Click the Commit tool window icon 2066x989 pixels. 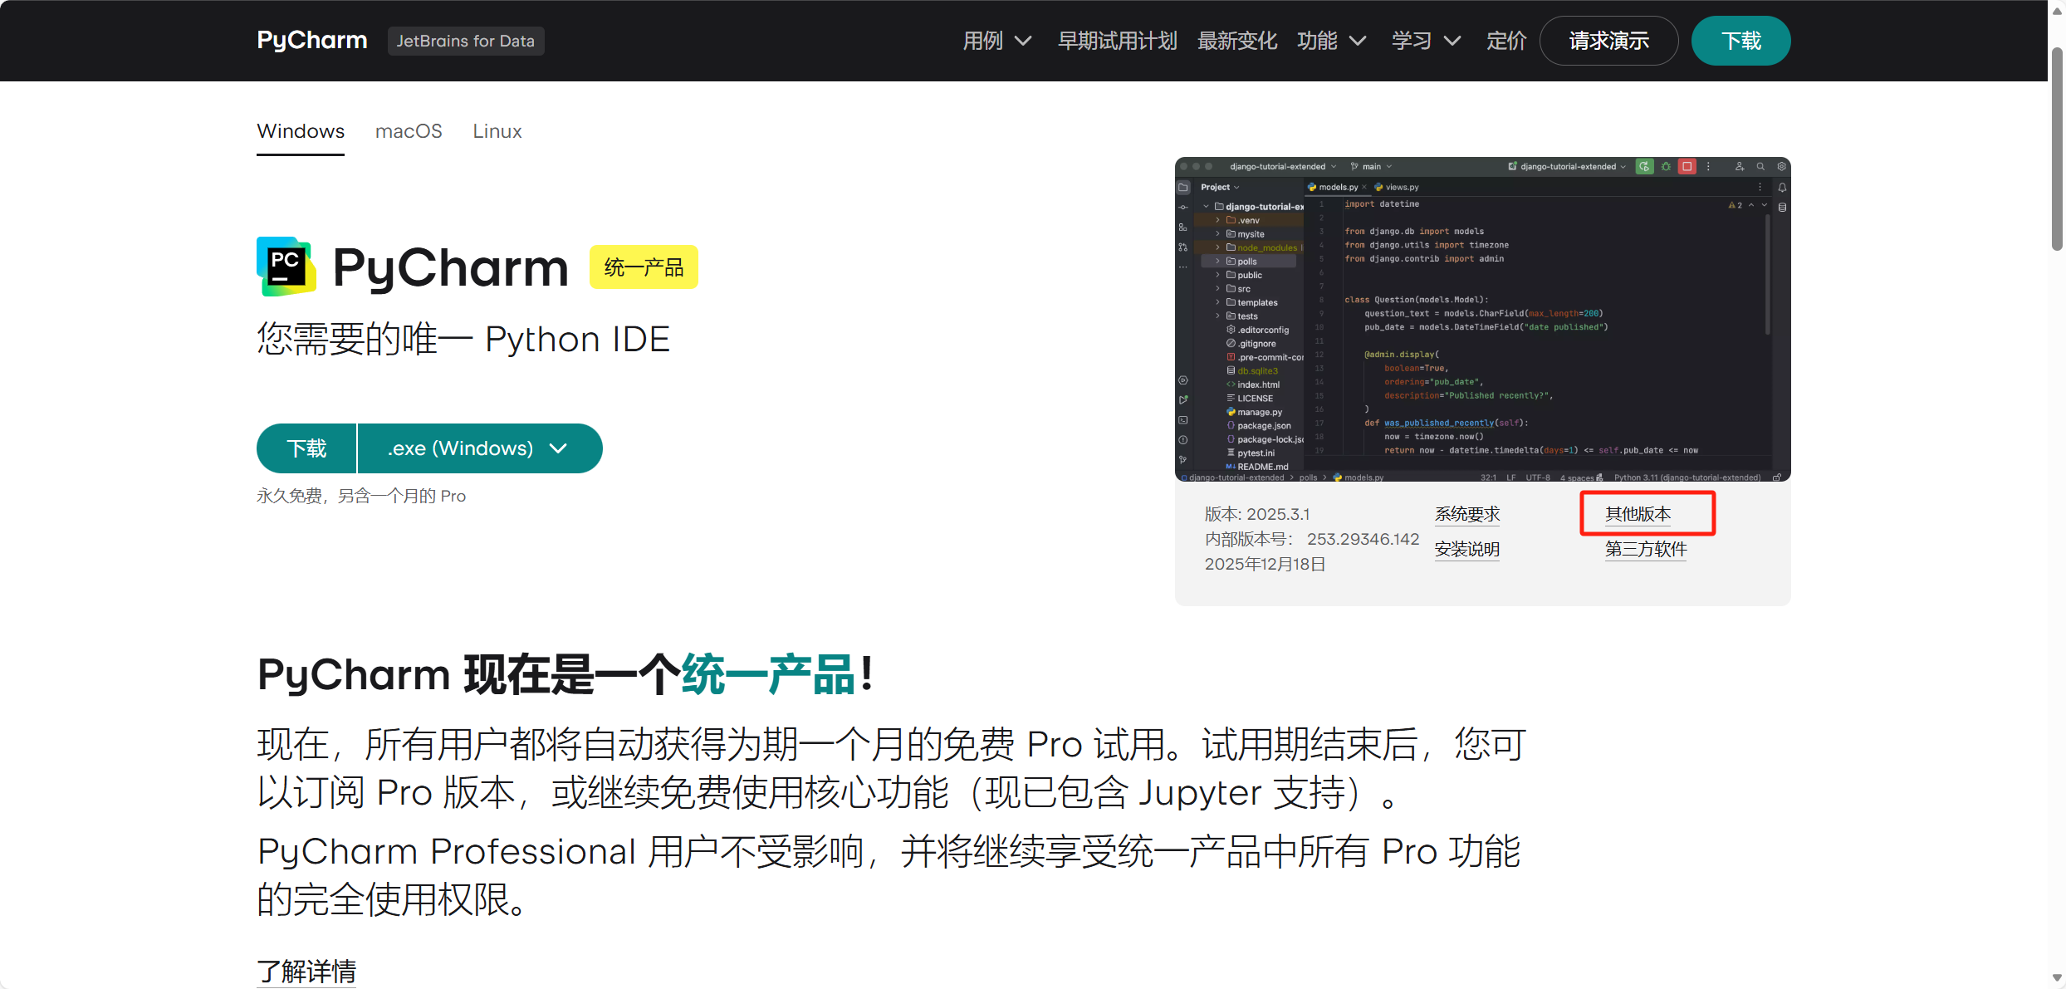pyautogui.click(x=1183, y=207)
